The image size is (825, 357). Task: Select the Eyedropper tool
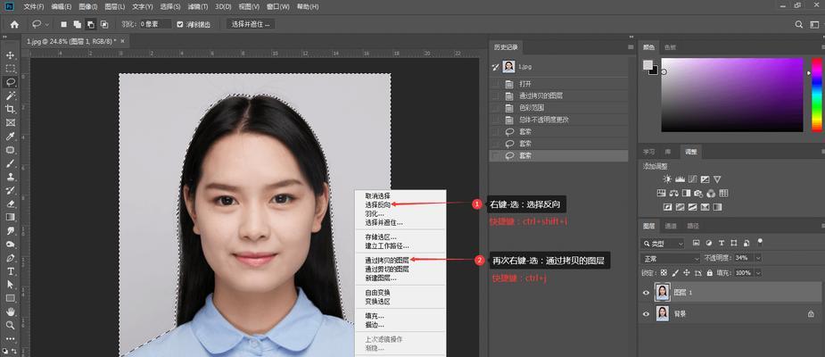coord(10,137)
